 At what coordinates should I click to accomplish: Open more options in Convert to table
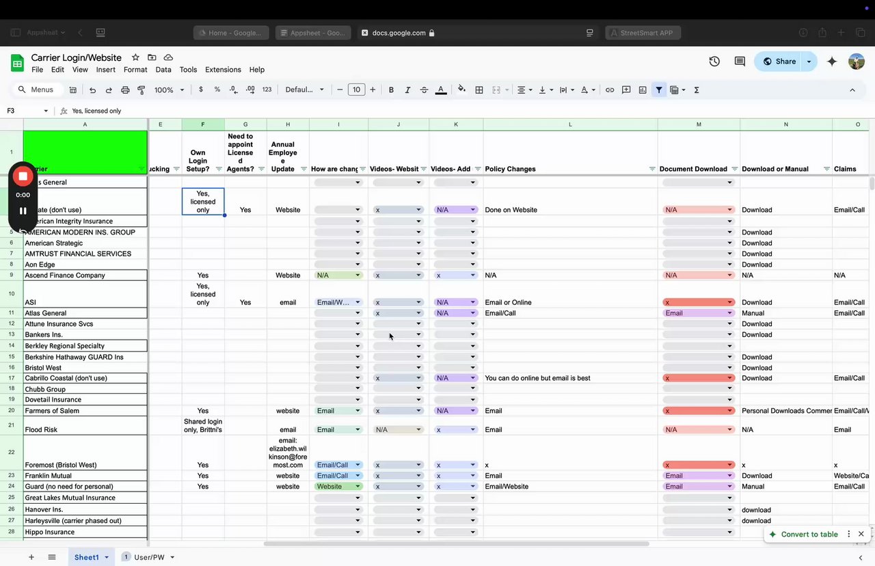pos(849,534)
